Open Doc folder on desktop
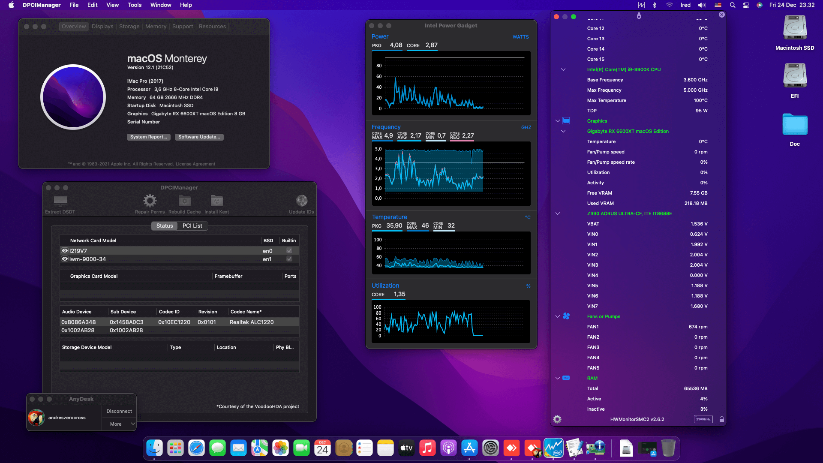The height and width of the screenshot is (463, 823). click(x=795, y=124)
